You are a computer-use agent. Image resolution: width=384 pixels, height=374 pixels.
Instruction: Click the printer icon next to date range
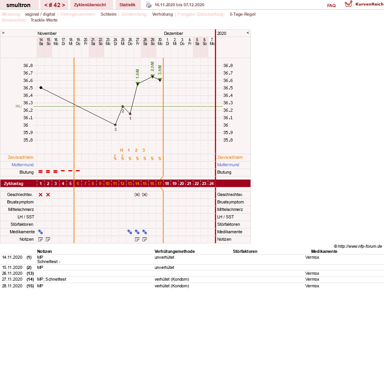click(149, 5)
